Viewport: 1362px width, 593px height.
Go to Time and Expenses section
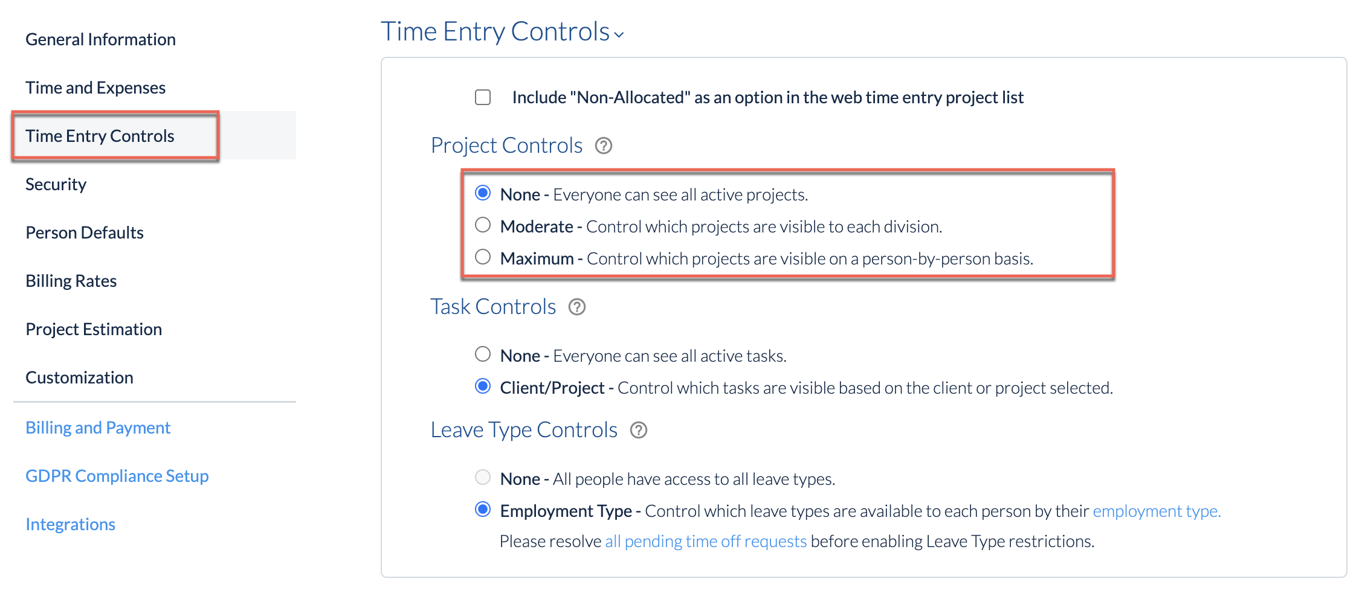[95, 88]
